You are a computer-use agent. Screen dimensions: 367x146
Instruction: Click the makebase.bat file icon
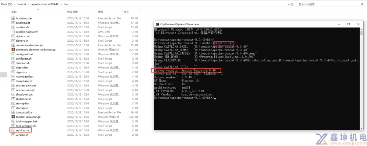click(x=13, y=76)
